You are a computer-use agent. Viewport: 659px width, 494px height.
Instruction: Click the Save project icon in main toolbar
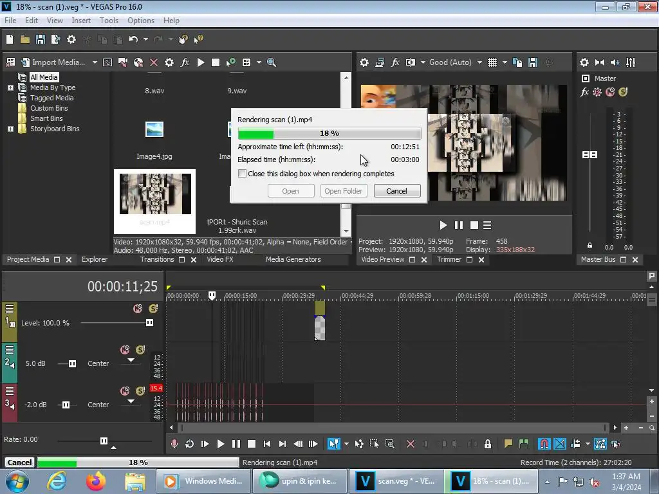(x=40, y=39)
